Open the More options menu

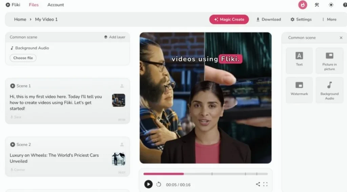329,19
